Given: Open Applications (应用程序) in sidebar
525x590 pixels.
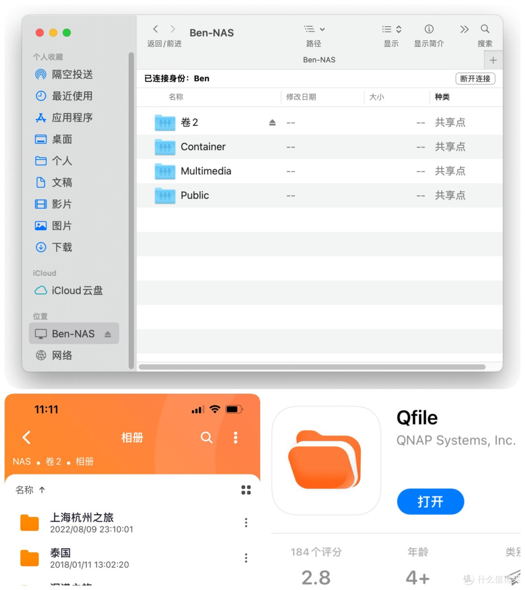Looking at the screenshot, I should point(64,118).
